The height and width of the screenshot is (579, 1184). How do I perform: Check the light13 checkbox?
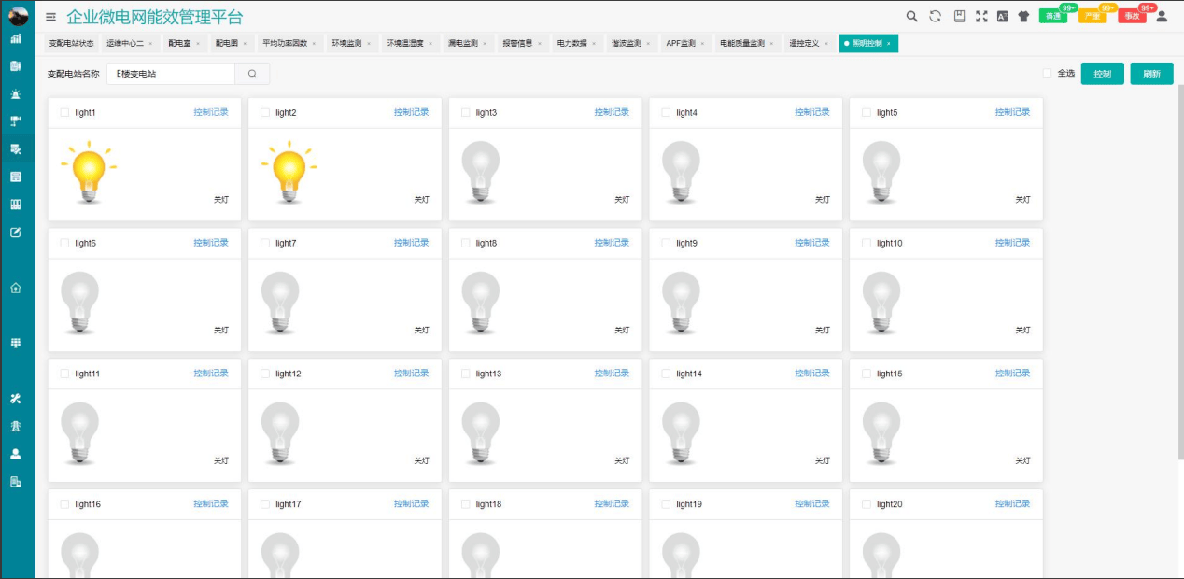click(x=465, y=374)
